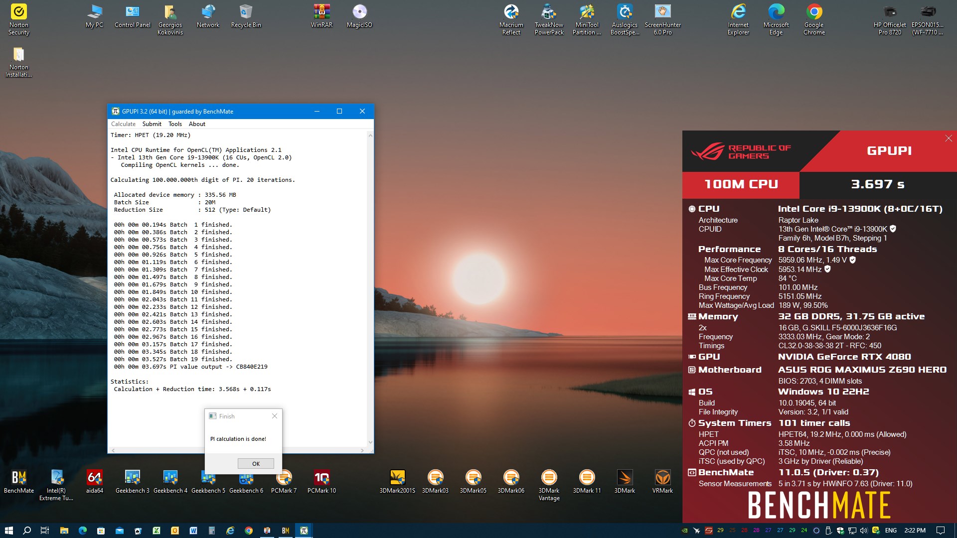
Task: Select the Intel Extreme Tuning shortcut
Action: (56, 485)
